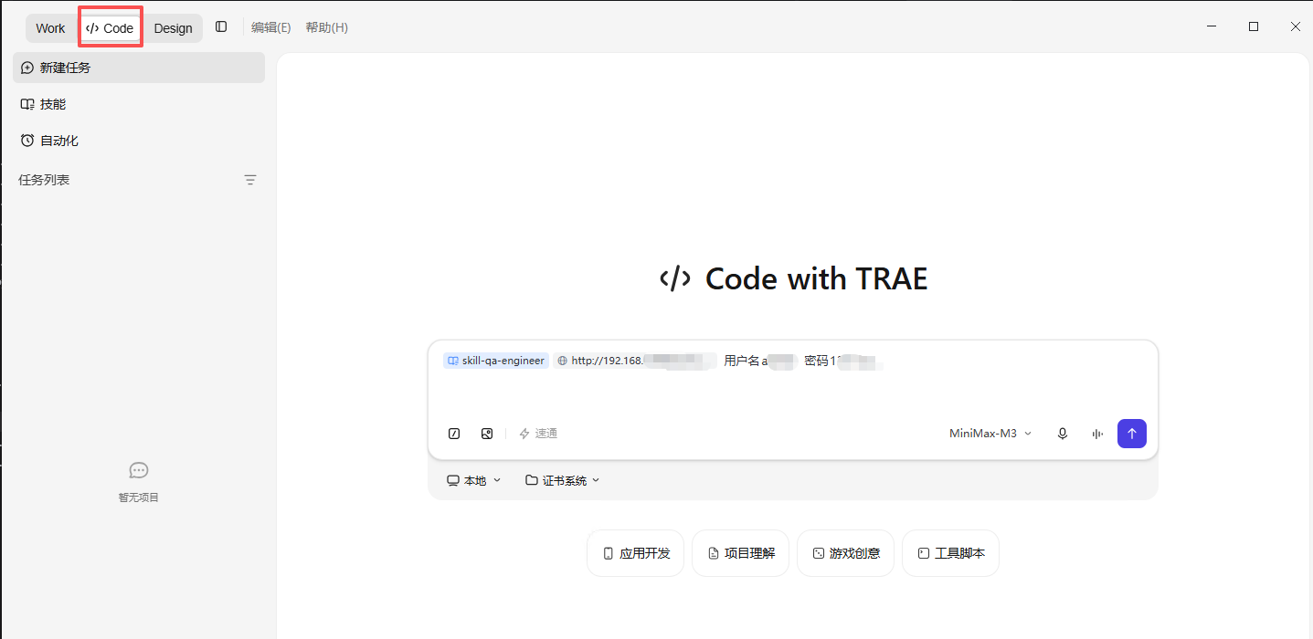Screen dimensions: 1313x639
Task: Open the 自动化 automation page
Action: coord(139,141)
